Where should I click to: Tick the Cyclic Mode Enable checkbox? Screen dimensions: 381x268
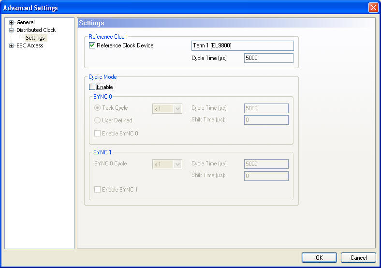[x=92, y=87]
